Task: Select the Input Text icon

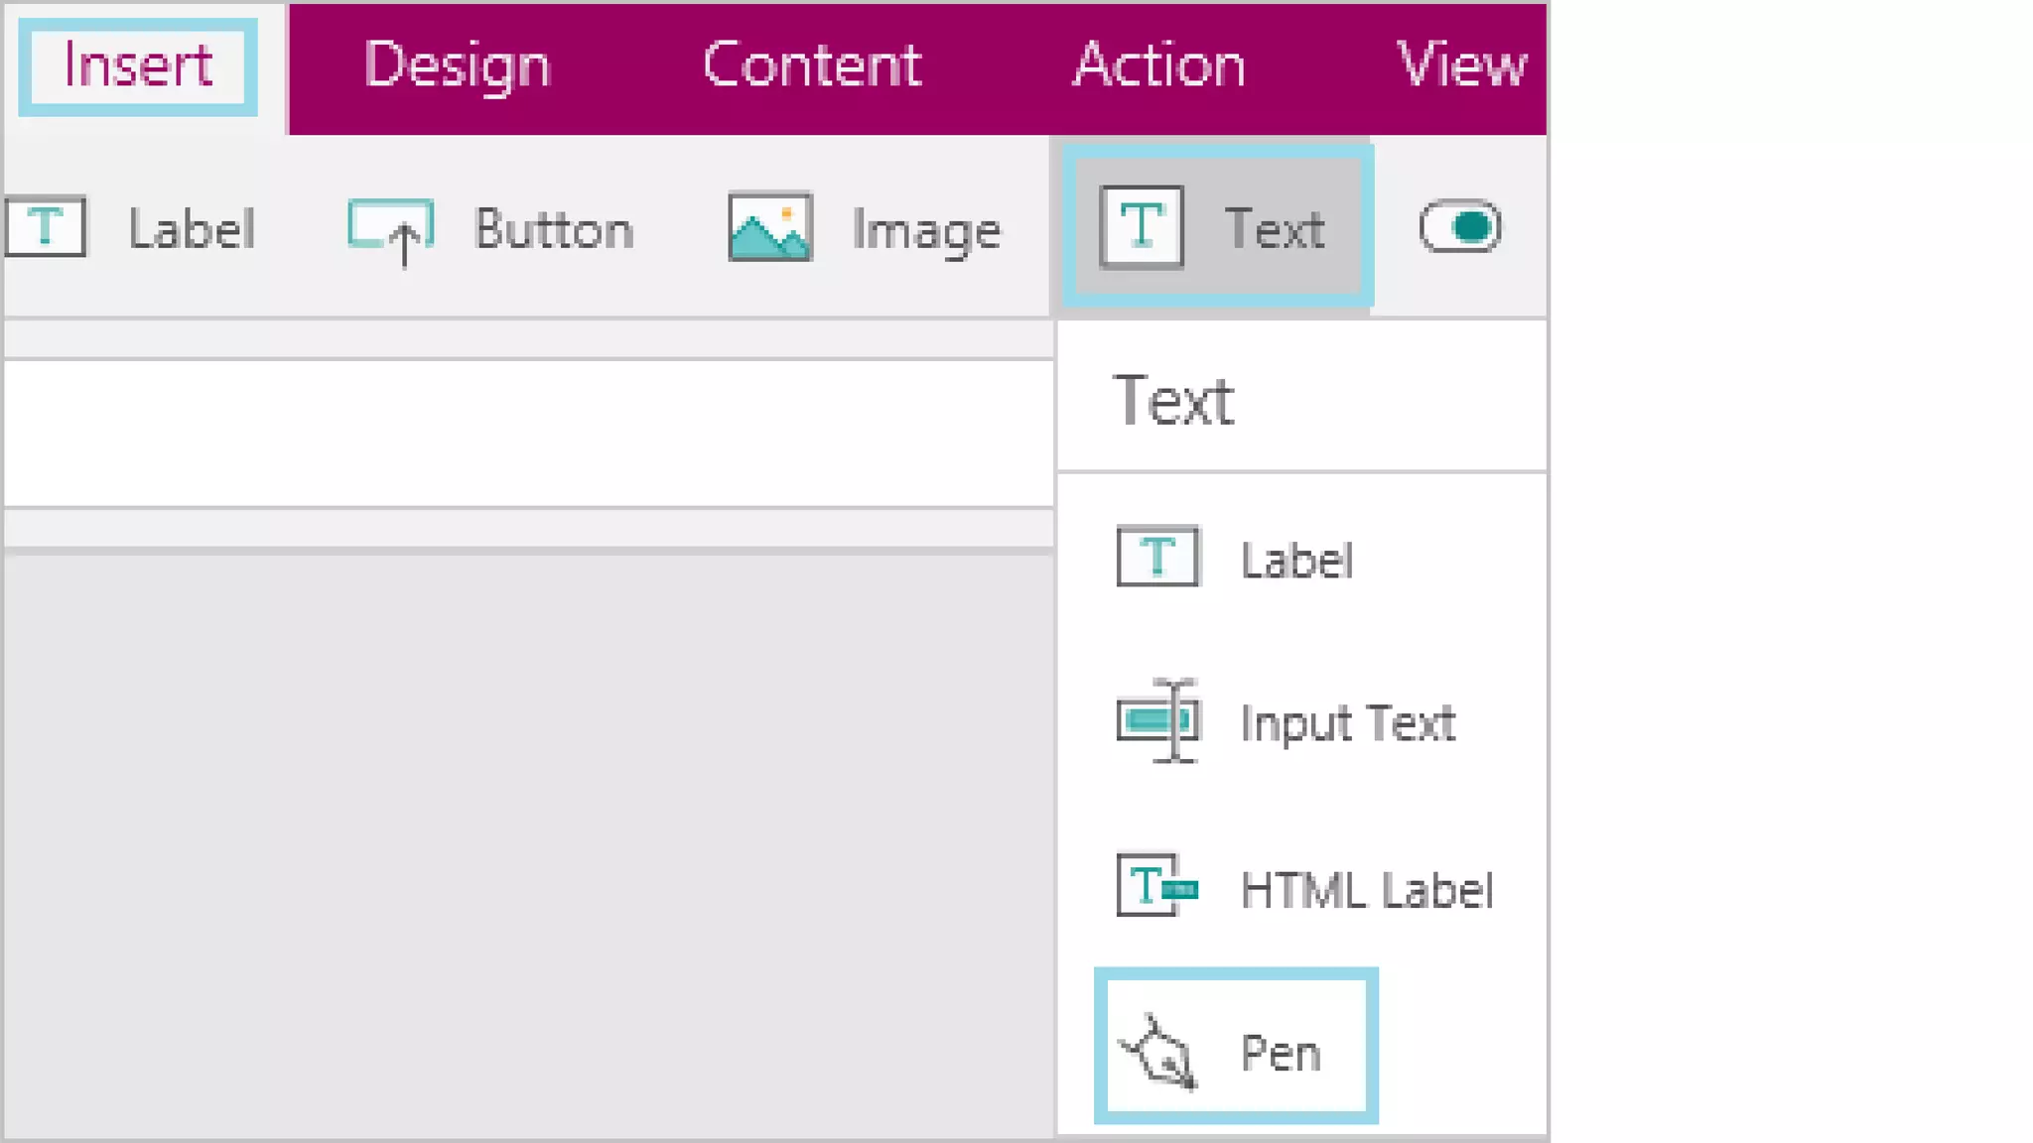Action: [1157, 721]
